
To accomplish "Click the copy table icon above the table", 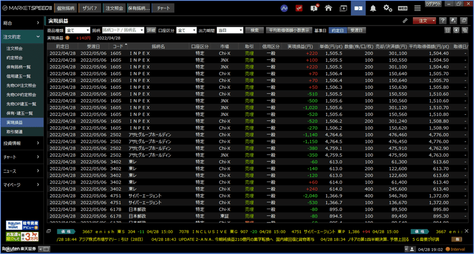I will tap(465, 30).
